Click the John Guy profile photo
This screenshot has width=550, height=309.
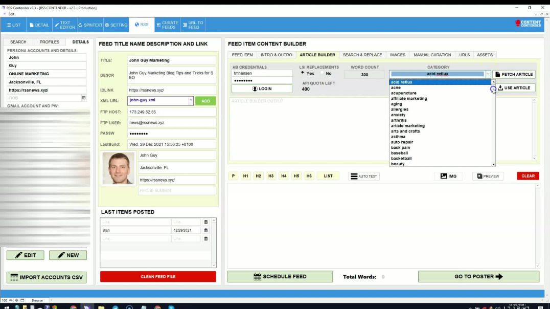(x=118, y=168)
